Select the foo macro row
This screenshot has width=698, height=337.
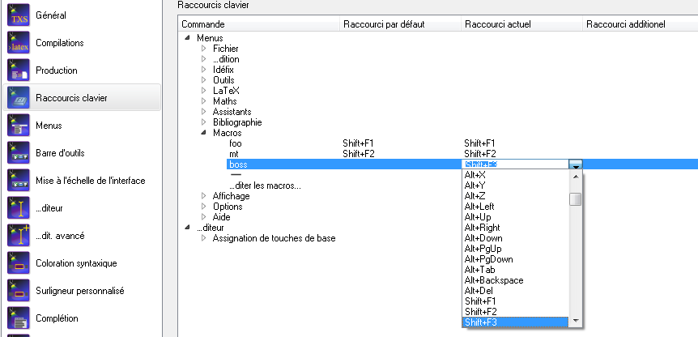point(236,143)
